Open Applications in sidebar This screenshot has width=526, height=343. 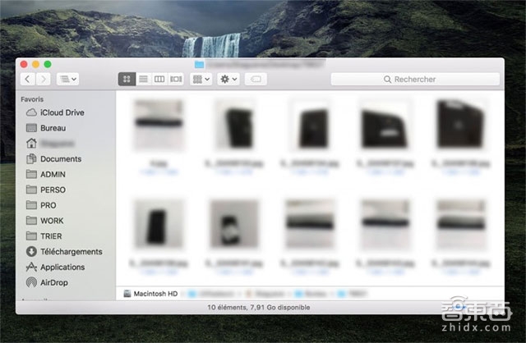[62, 268]
